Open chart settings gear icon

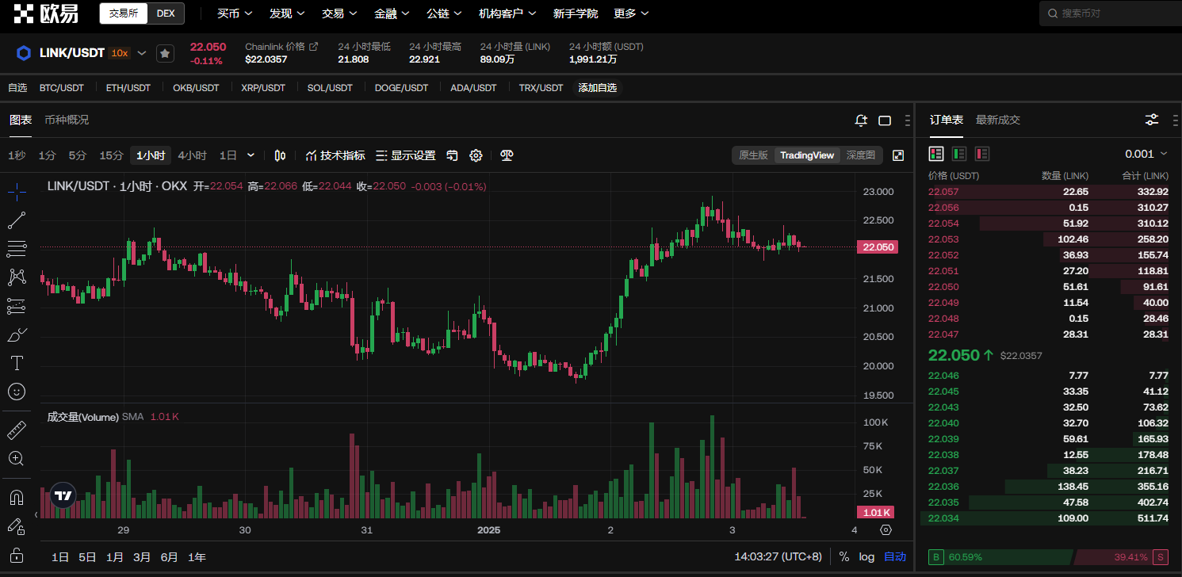pos(476,155)
